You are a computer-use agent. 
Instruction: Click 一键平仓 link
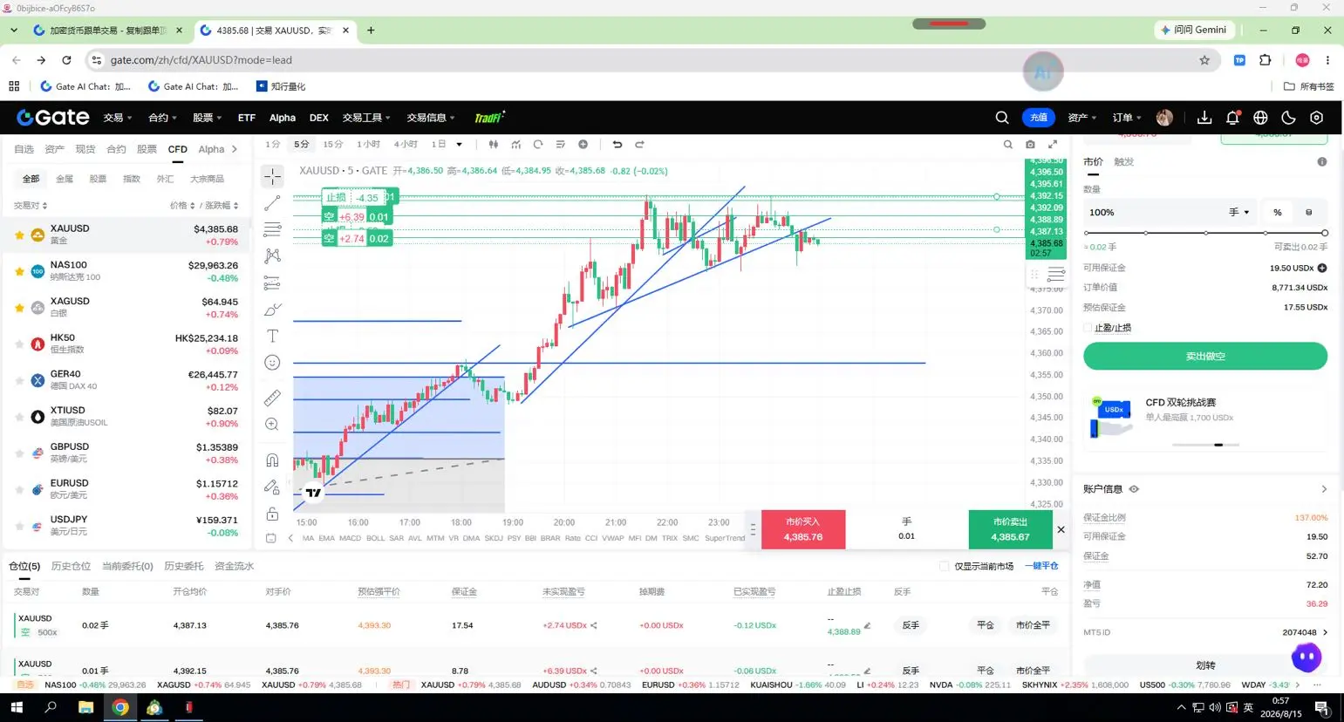1041,567
